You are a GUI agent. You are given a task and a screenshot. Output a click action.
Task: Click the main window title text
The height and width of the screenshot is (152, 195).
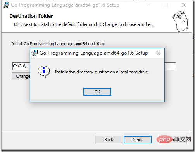tap(65, 5)
